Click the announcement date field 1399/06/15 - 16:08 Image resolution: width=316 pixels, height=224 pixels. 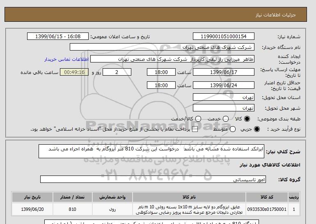pos(58,36)
